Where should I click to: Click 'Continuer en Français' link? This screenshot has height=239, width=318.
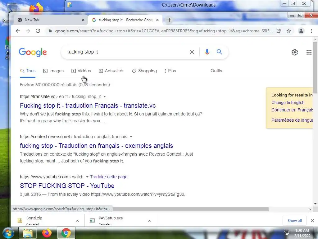[x=292, y=110]
